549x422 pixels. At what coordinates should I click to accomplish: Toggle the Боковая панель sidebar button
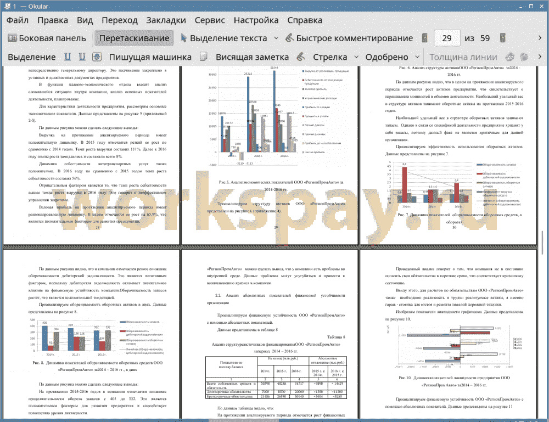click(47, 38)
